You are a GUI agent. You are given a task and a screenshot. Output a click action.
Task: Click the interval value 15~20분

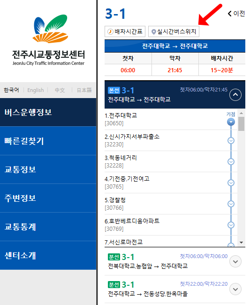point(222,70)
